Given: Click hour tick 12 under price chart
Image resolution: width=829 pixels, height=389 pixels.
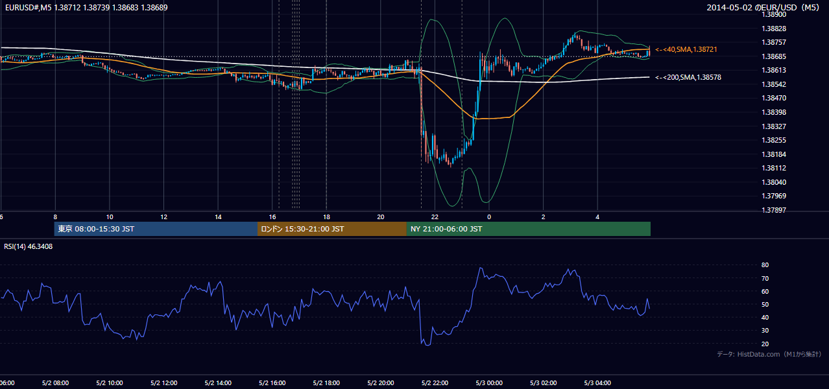Looking at the screenshot, I should tap(164, 217).
